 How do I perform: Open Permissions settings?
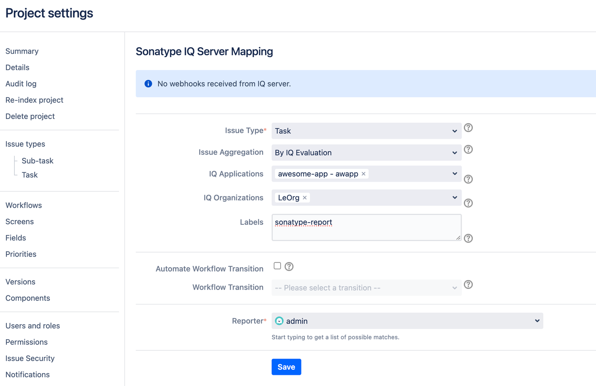[x=27, y=342]
